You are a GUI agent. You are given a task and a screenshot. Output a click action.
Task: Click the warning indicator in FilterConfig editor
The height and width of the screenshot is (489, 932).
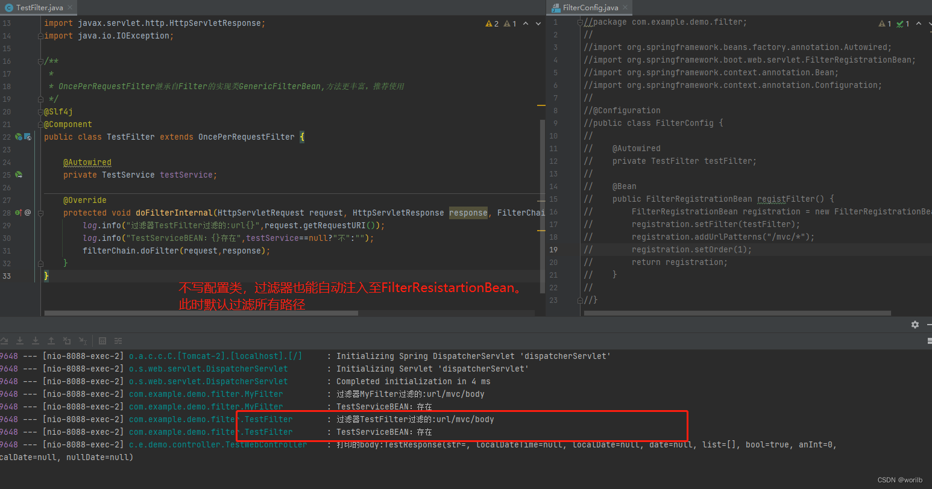click(x=885, y=23)
